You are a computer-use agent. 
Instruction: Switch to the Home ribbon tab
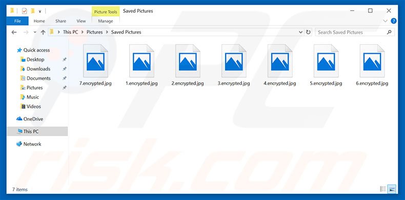click(x=39, y=21)
